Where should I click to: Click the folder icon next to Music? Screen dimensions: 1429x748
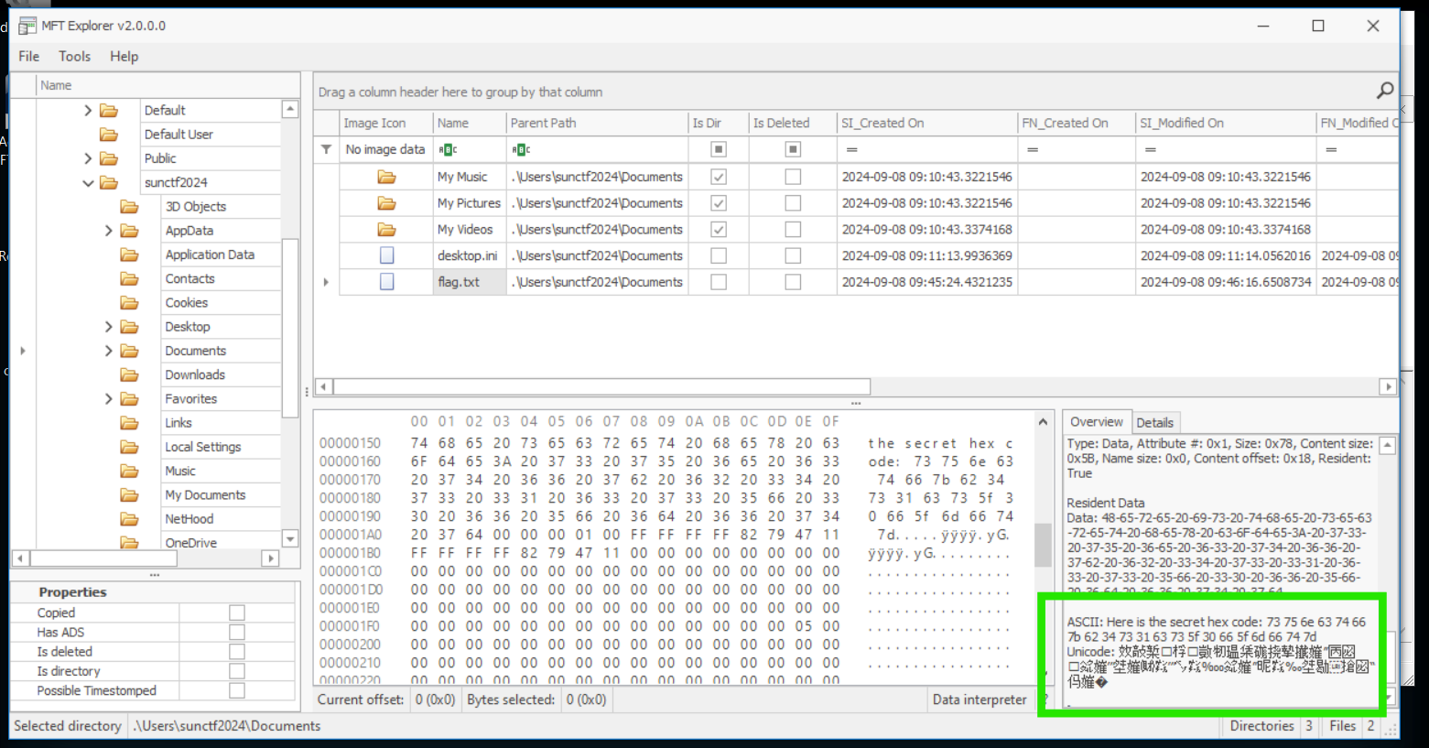pyautogui.click(x=130, y=471)
